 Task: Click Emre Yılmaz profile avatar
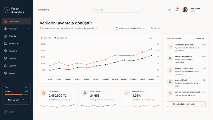click(x=185, y=10)
